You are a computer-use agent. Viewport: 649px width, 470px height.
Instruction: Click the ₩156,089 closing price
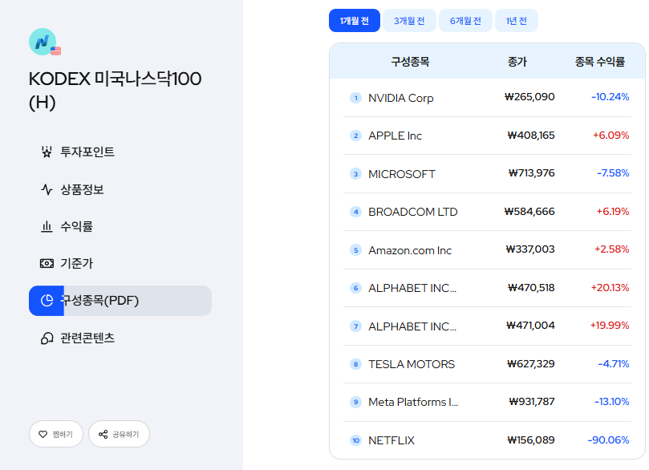[531, 440]
